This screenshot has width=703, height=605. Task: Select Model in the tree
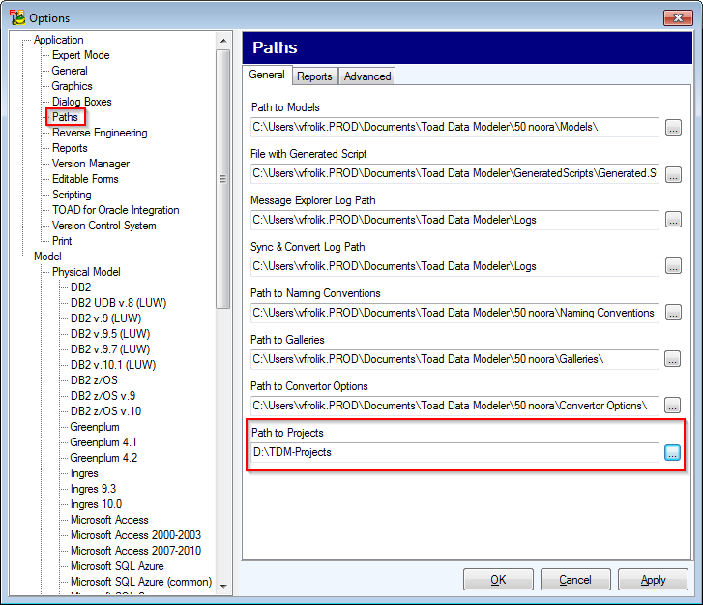point(47,257)
